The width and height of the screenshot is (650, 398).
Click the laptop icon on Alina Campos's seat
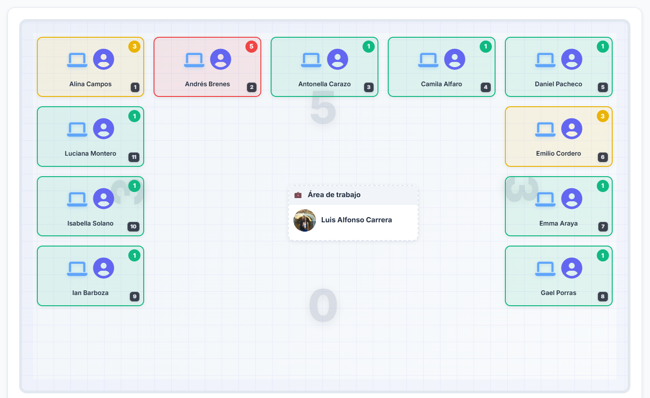pos(77,60)
